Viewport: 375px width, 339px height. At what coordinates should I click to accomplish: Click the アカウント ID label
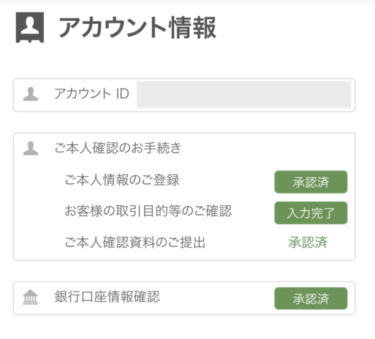point(92,94)
